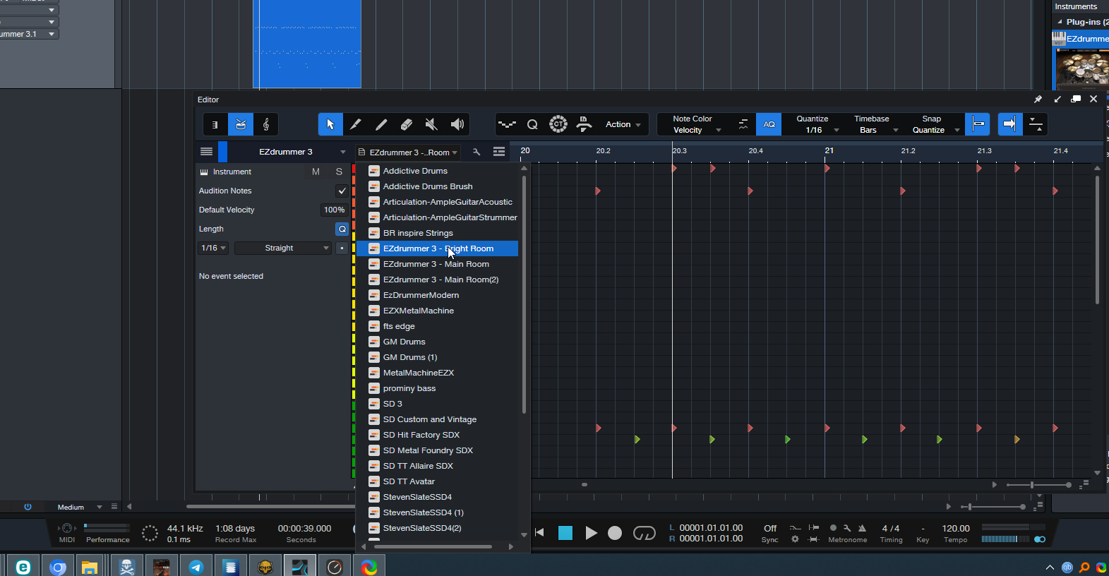
Task: Click the transport gear settings icon
Action: coord(795,539)
